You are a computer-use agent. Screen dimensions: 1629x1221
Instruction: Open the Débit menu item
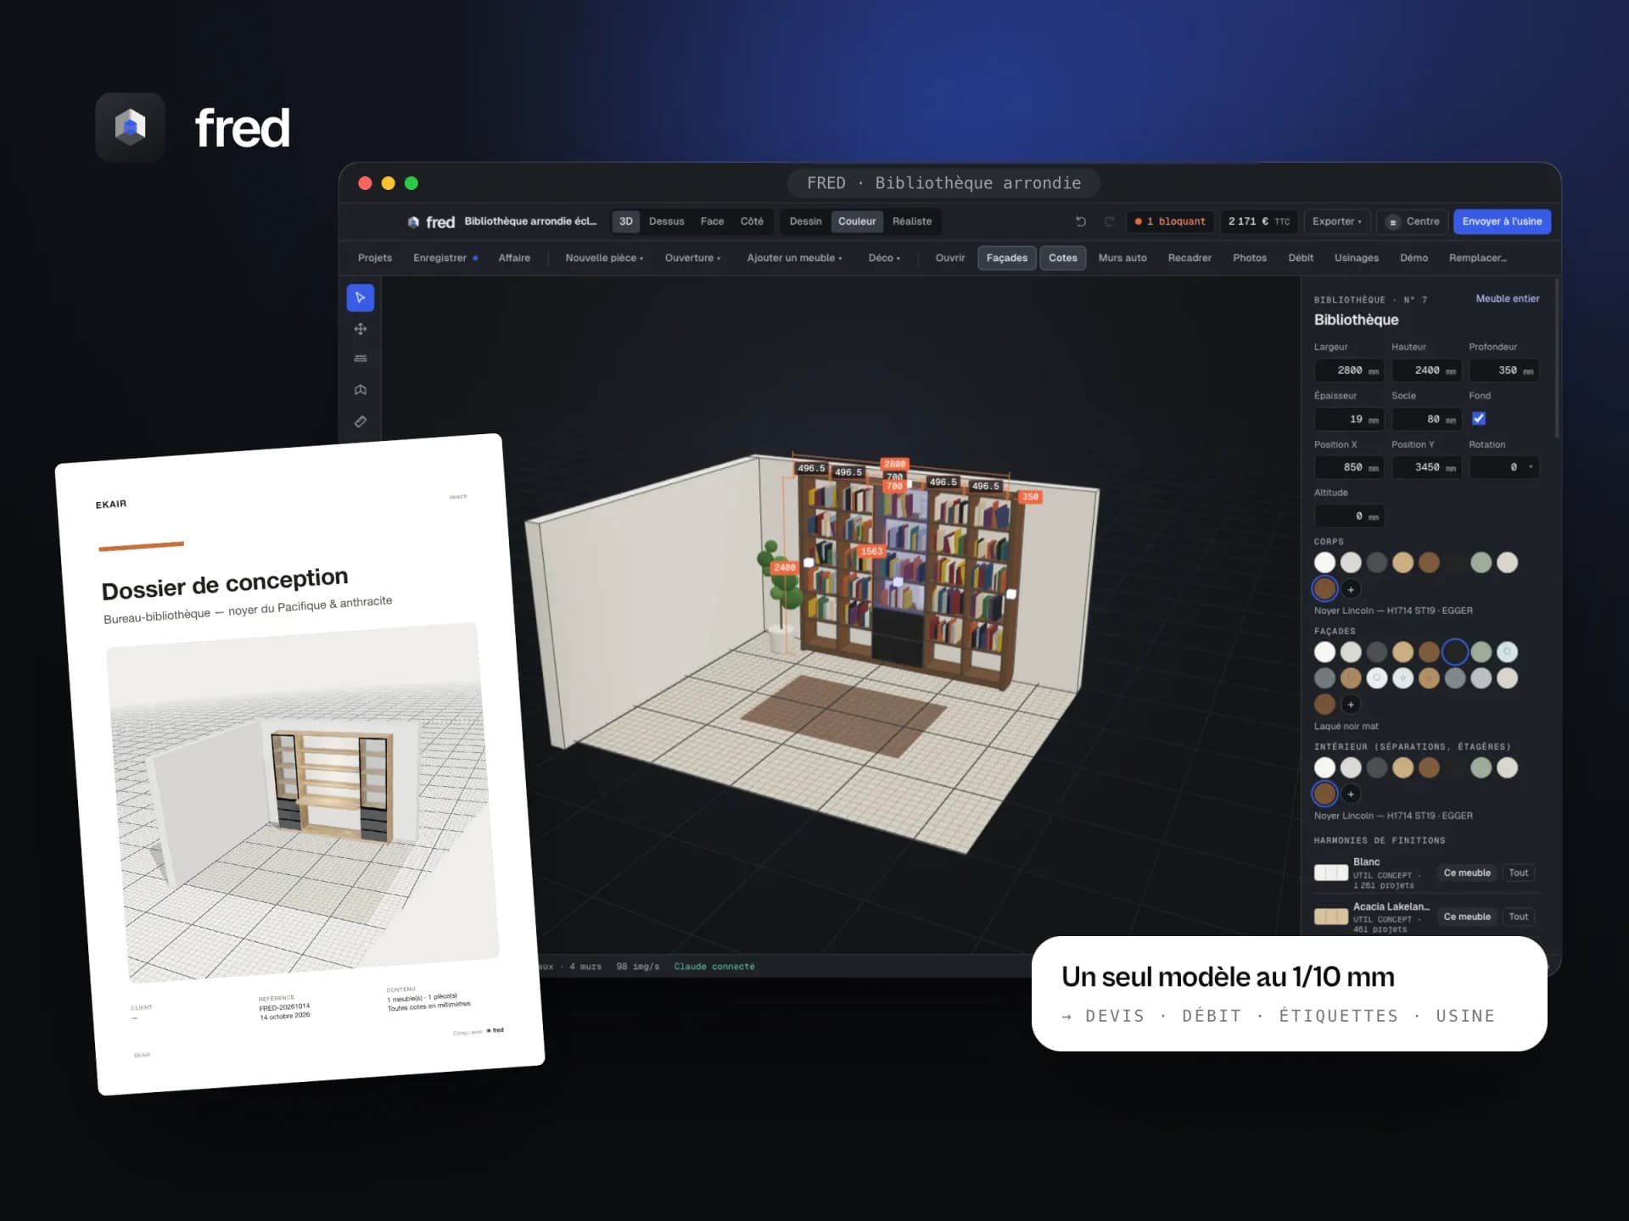point(1300,258)
